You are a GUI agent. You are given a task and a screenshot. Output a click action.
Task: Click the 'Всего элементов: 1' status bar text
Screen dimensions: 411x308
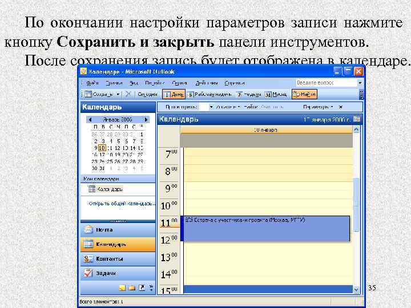click(x=101, y=302)
